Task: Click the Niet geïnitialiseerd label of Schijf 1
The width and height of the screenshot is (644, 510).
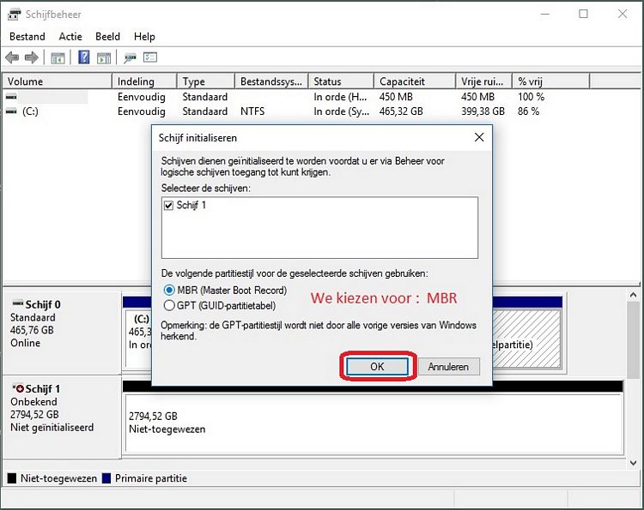Action: (x=52, y=427)
